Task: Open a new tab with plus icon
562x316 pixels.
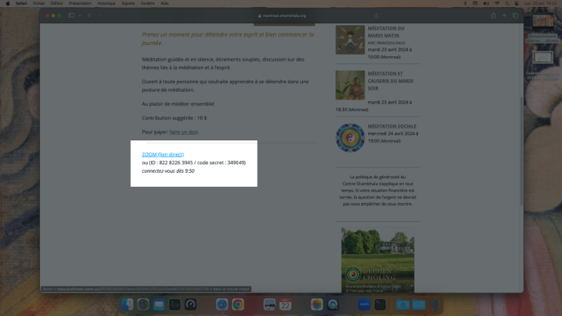Action: 504,15
